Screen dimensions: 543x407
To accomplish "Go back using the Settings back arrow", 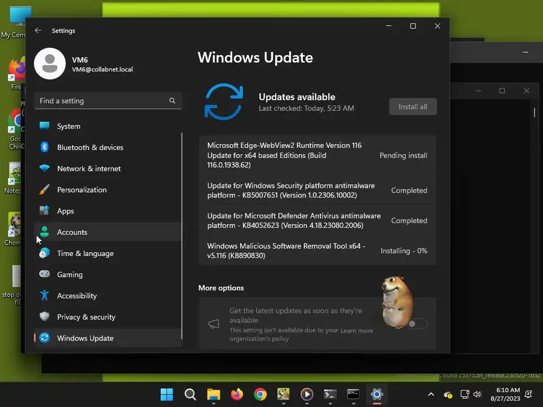I will (38, 30).
